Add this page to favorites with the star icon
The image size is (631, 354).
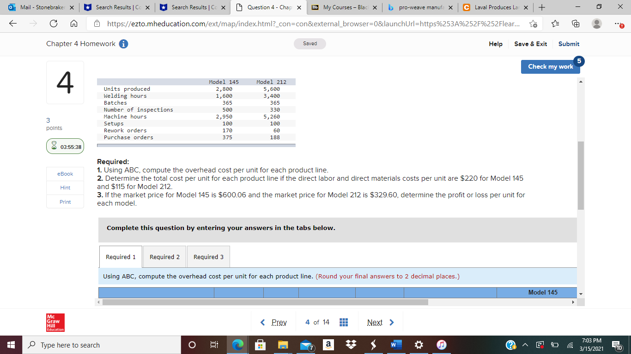[534, 24]
